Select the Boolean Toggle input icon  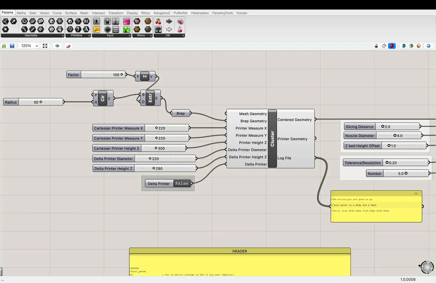tap(107, 21)
